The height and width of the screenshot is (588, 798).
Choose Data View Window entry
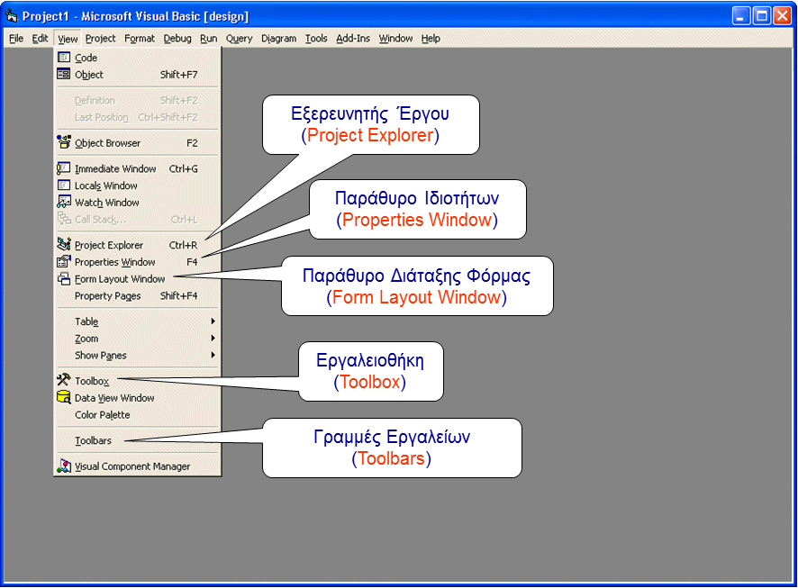[x=138, y=398]
